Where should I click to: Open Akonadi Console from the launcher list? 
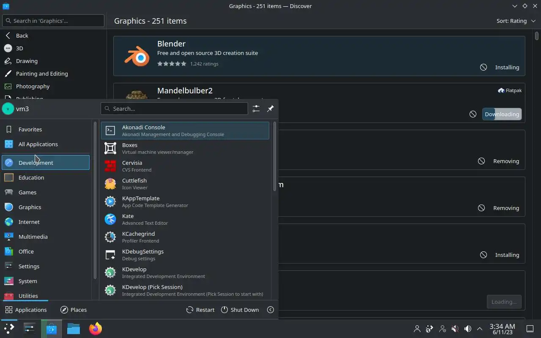click(x=185, y=131)
